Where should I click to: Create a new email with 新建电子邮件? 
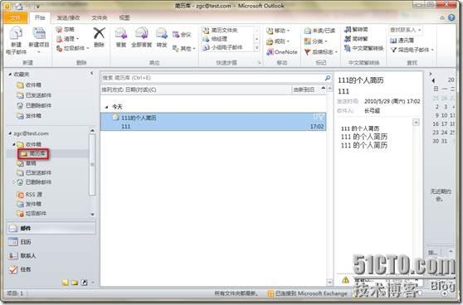click(x=17, y=41)
